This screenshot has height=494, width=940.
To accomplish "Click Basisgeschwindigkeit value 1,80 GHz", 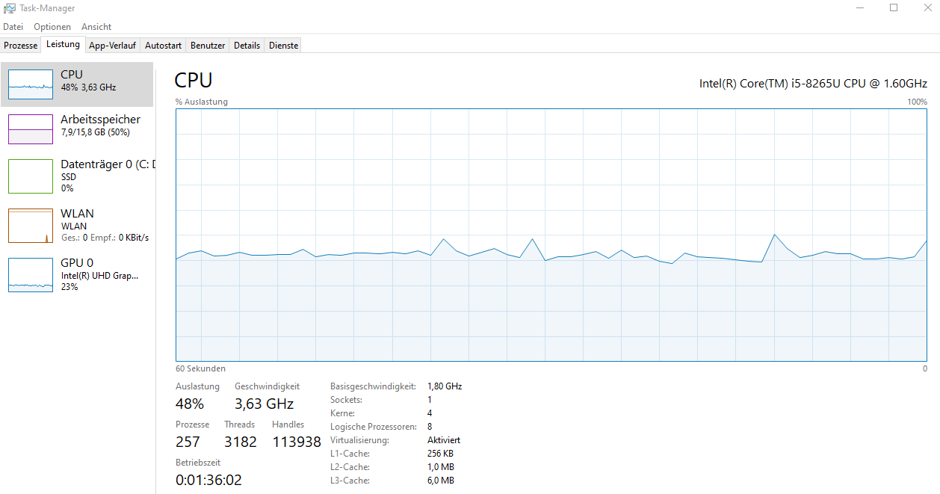I will pyautogui.click(x=445, y=386).
